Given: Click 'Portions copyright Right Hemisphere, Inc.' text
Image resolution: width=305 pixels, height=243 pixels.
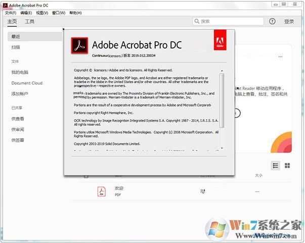Looking at the screenshot, I should pyautogui.click(x=104, y=113).
